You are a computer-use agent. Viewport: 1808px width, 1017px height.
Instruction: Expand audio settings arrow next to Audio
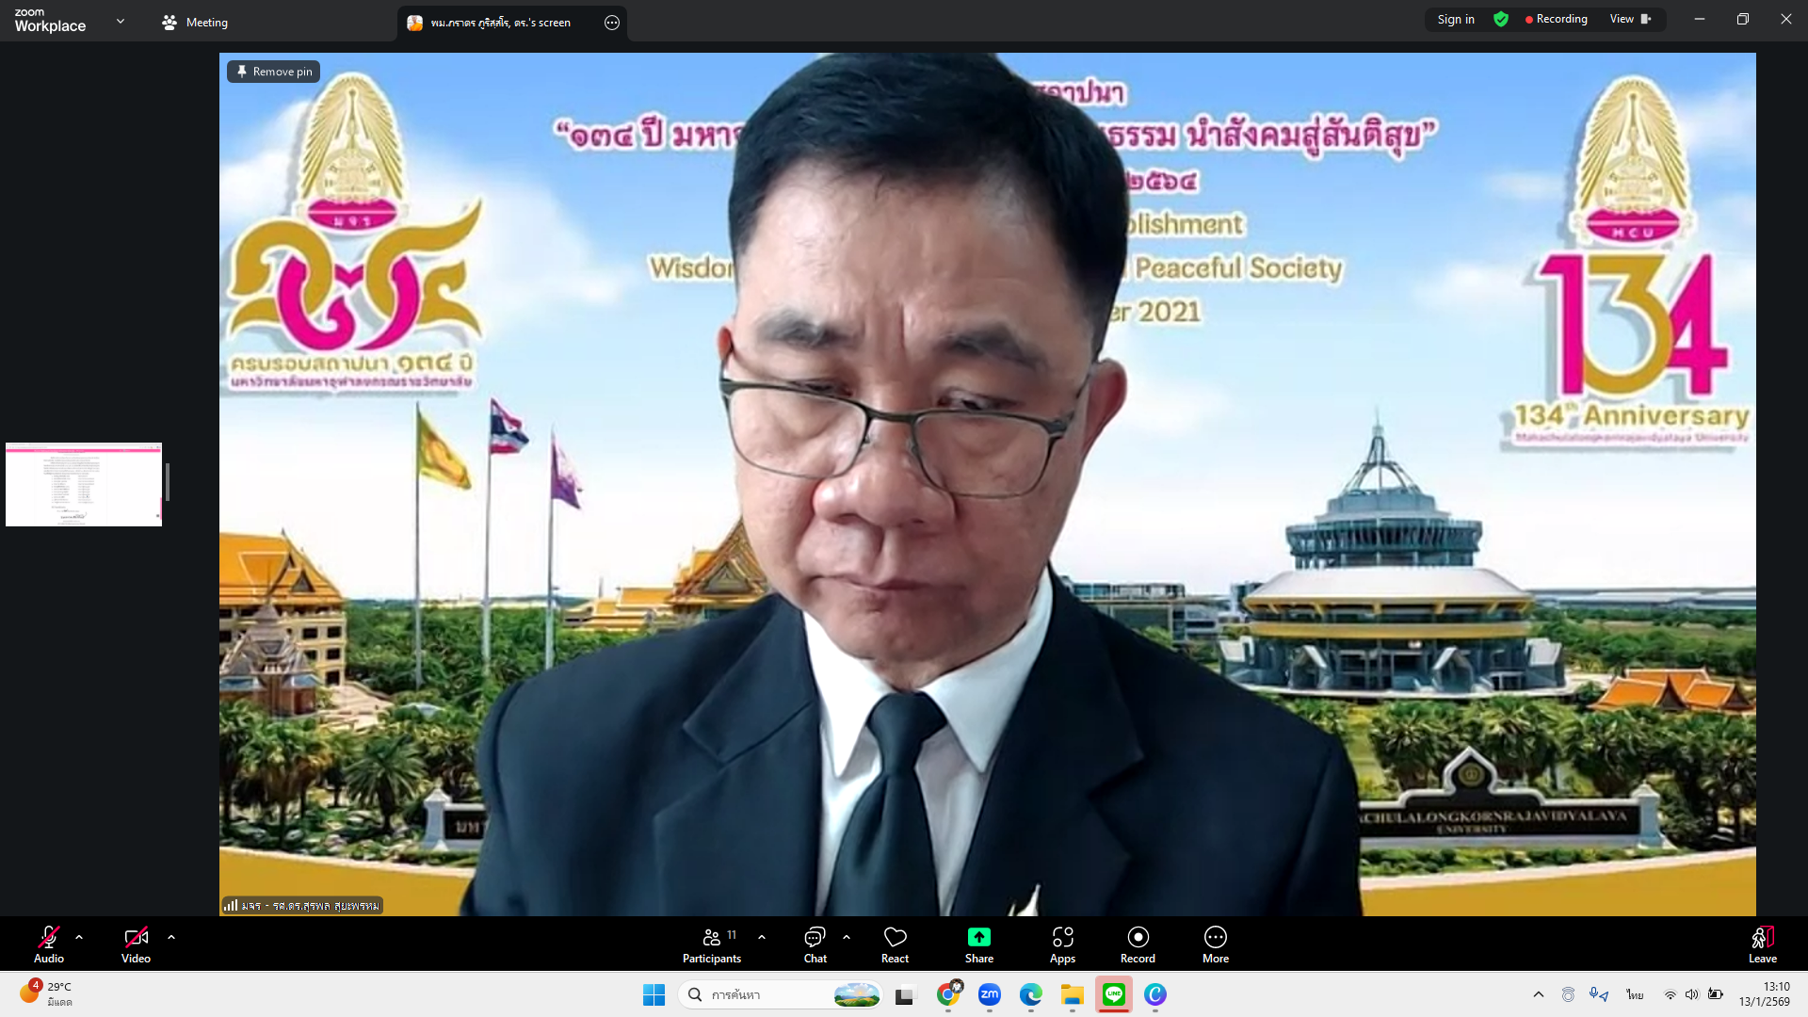79,937
